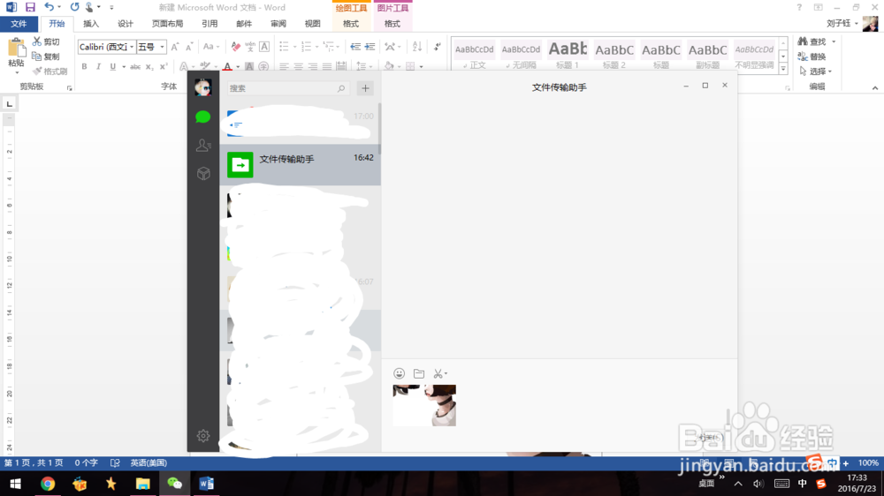Toggle subscript formatting
The width and height of the screenshot is (884, 496).
(149, 66)
